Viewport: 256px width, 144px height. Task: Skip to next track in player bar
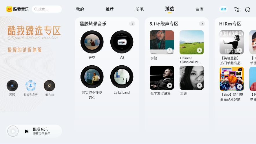point(27,131)
